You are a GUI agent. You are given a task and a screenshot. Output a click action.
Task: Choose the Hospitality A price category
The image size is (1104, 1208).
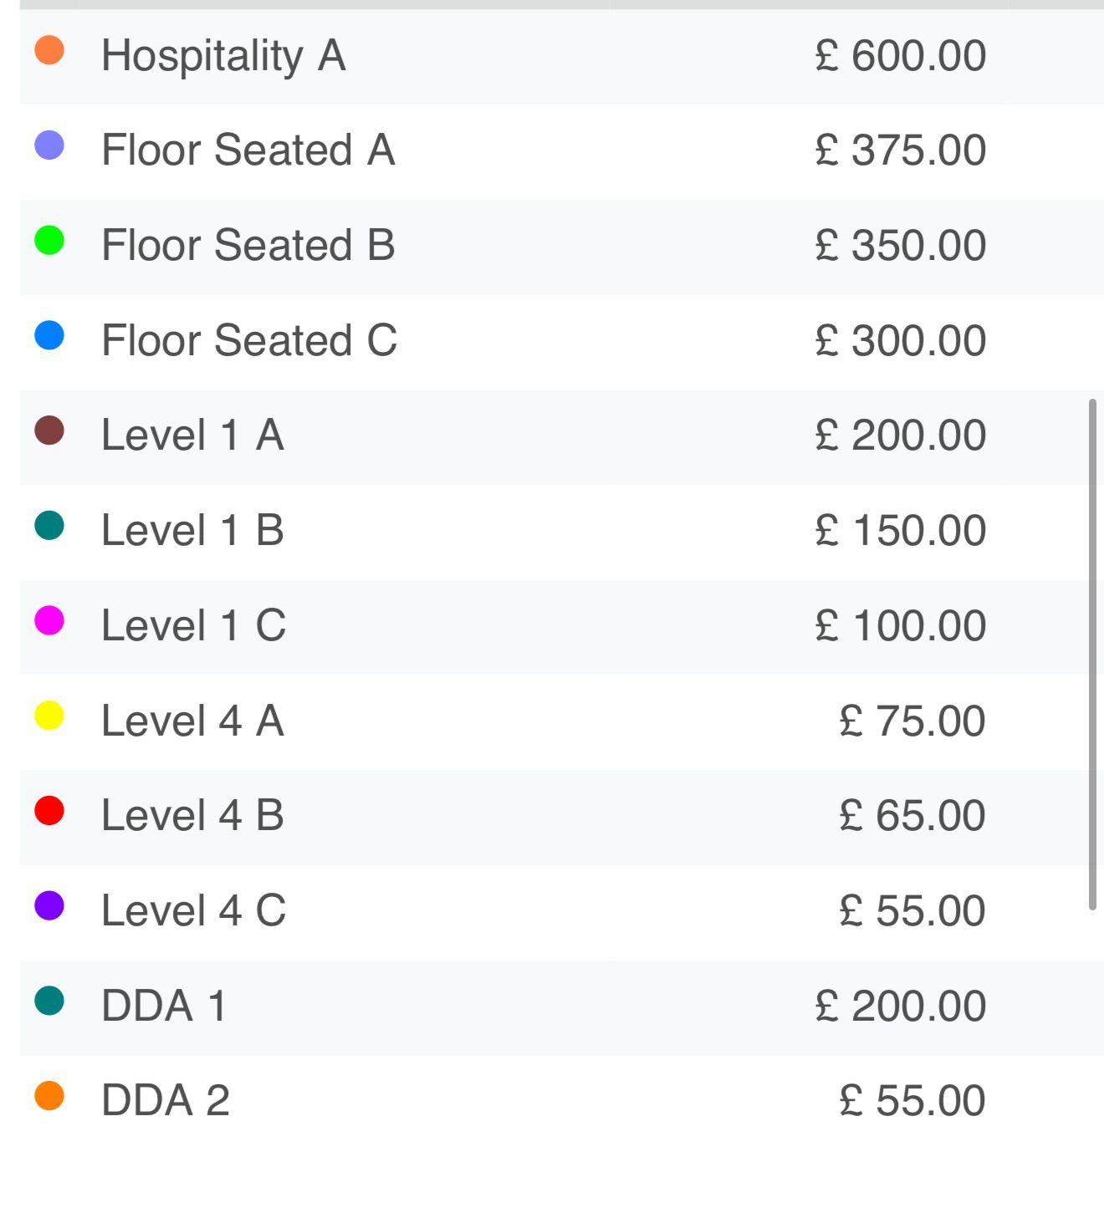[223, 57]
